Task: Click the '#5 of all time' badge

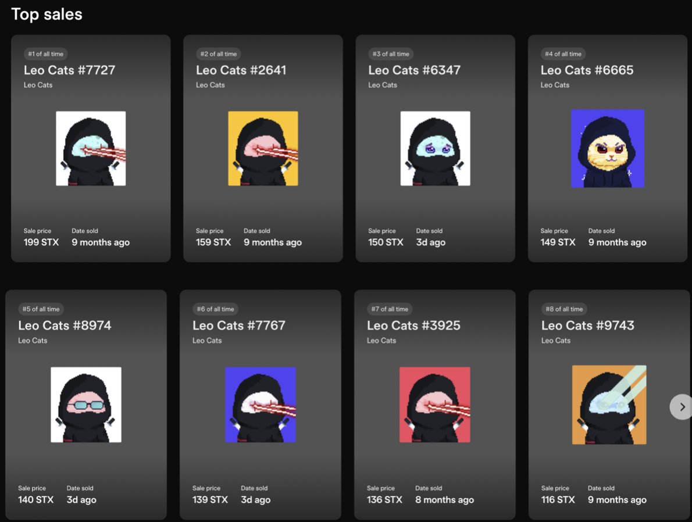Action: (41, 309)
